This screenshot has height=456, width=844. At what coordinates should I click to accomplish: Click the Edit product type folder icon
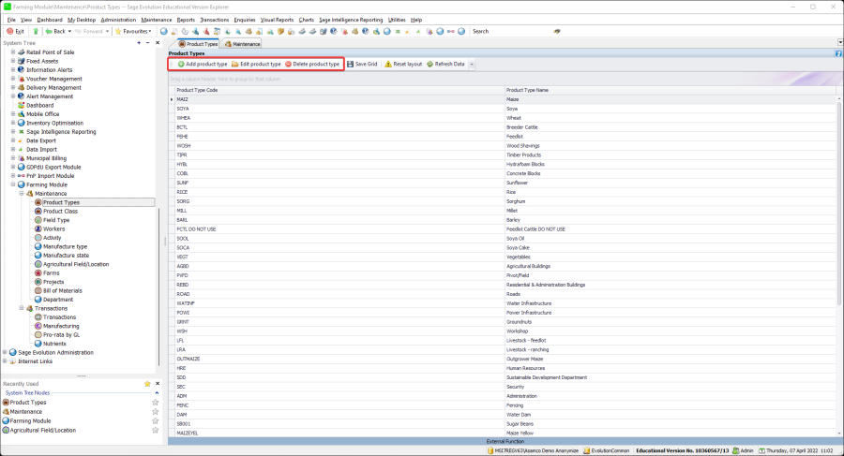(x=234, y=65)
